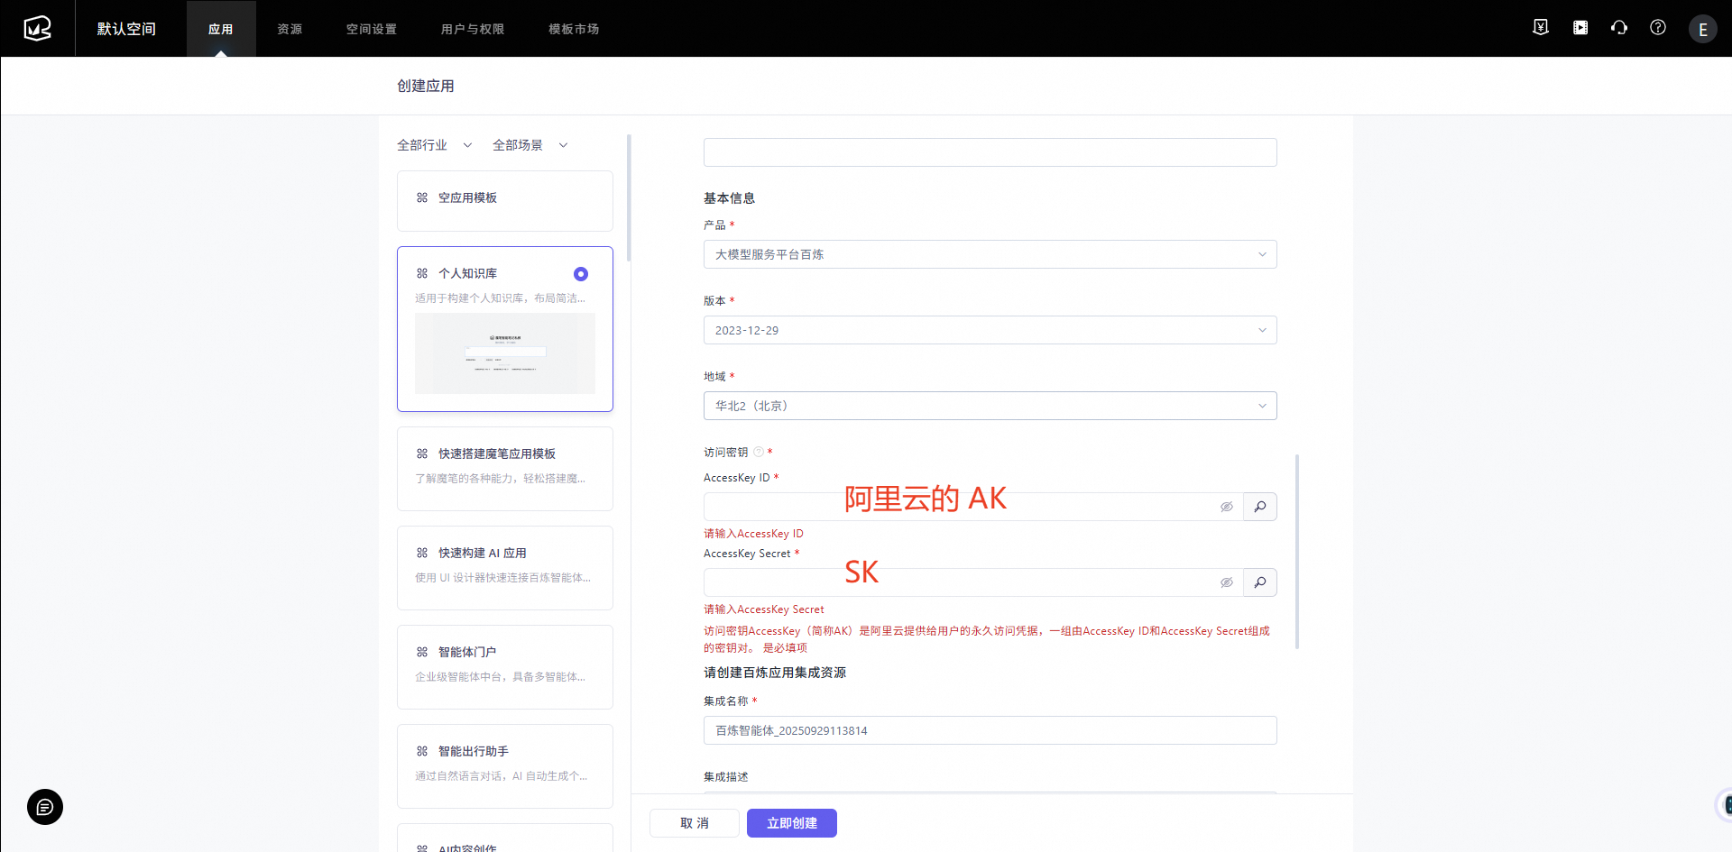Click the 集成描述 label
The width and height of the screenshot is (1732, 852).
click(726, 777)
